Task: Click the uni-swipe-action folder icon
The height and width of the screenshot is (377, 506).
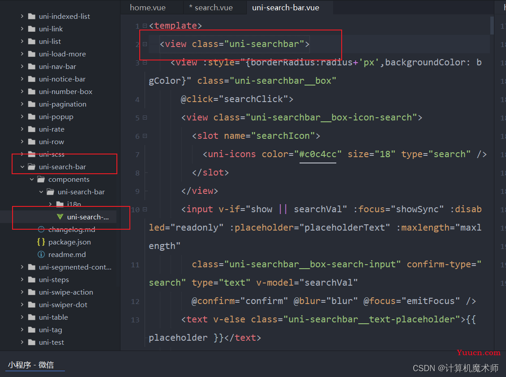Action: click(x=32, y=292)
